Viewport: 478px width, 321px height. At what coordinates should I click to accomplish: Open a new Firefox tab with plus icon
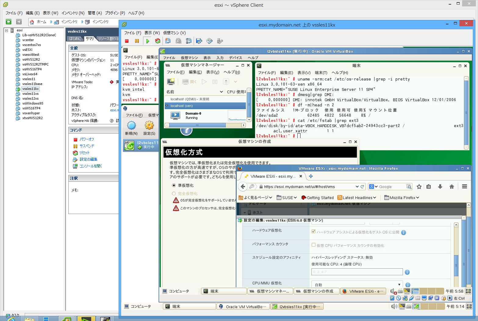click(x=311, y=176)
